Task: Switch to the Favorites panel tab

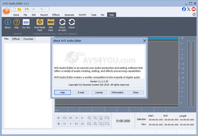Action: click(x=28, y=39)
